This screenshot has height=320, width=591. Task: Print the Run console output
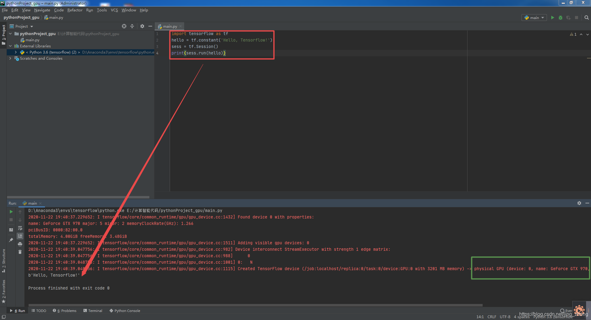click(x=20, y=244)
